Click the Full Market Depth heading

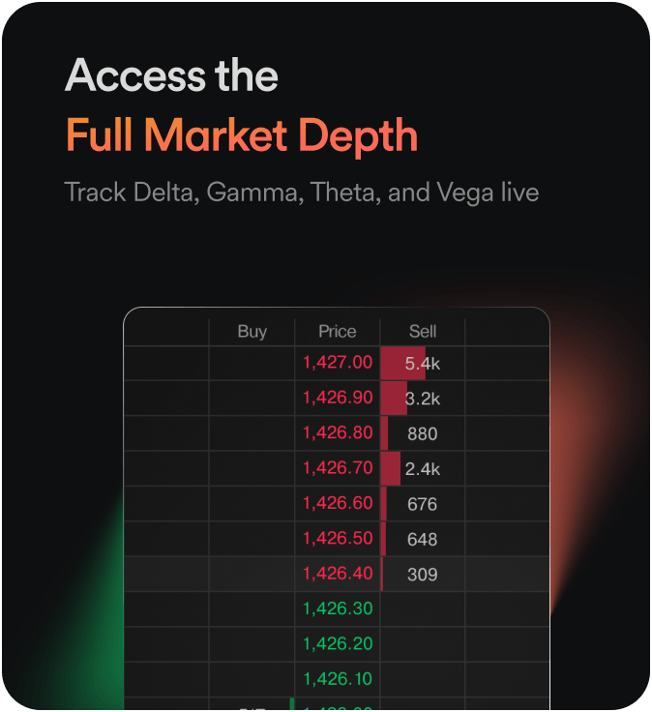tap(242, 135)
